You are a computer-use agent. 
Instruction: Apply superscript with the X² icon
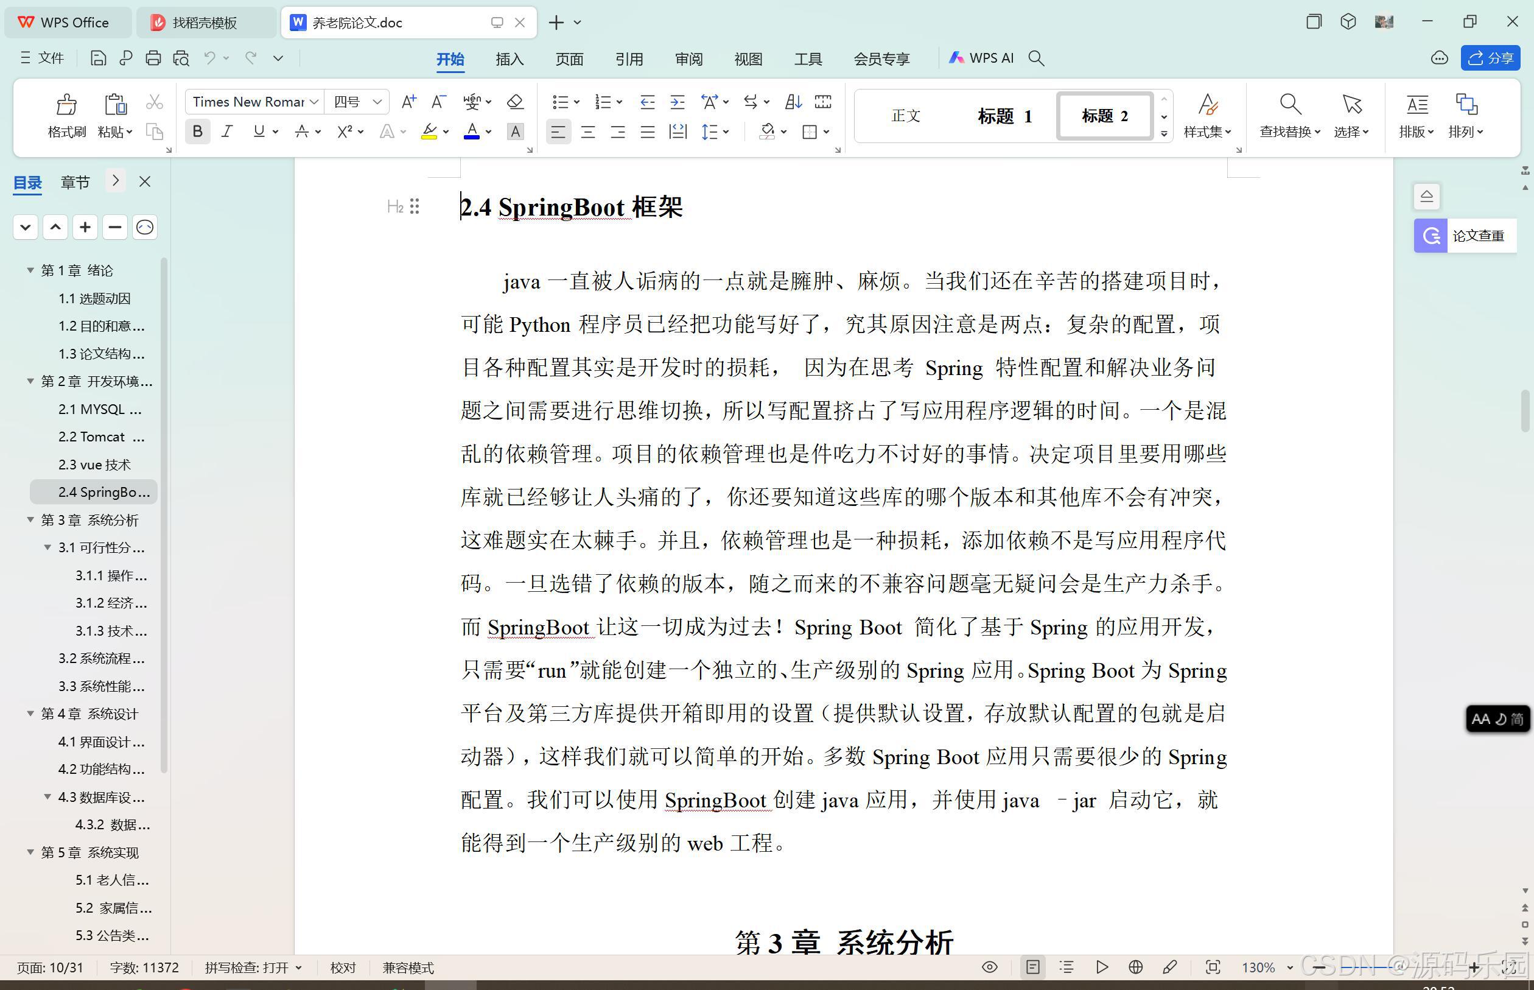[x=345, y=132]
